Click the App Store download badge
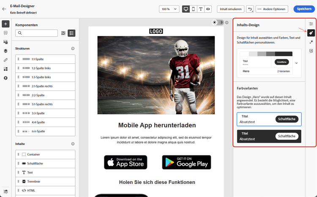Viewport: 317px width, 197px height. coord(126,162)
